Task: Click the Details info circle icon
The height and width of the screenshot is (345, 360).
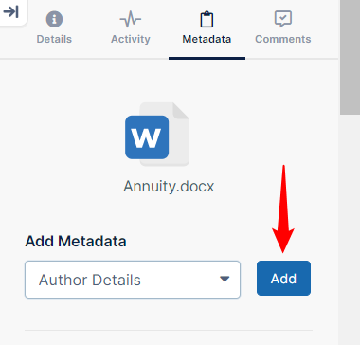Action: coord(54,19)
